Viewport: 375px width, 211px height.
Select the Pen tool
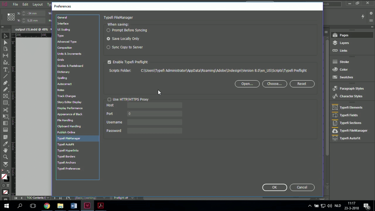click(x=5, y=83)
